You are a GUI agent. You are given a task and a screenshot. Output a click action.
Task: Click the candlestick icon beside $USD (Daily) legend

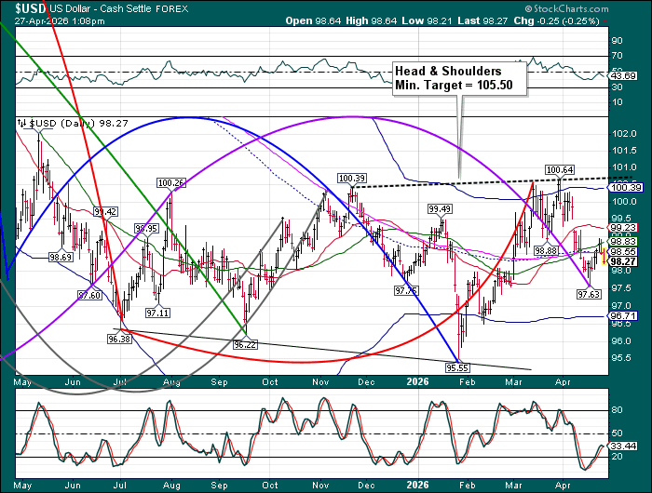[20, 122]
